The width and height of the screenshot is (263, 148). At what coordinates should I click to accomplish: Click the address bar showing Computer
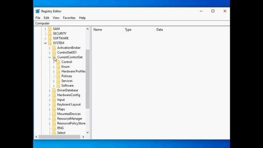tap(131, 23)
